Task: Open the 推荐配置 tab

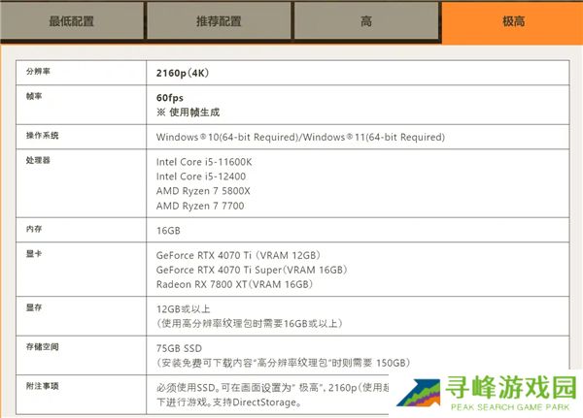Action: pos(219,20)
